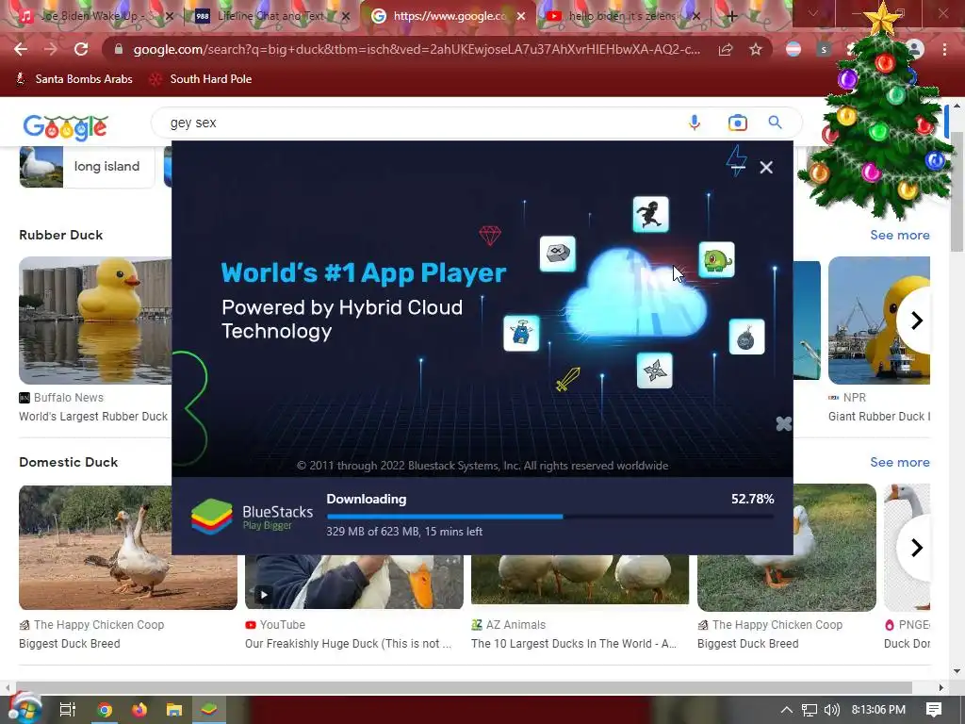Switch to the hello biden it's zelenskiy tab
Viewport: 965px width, 724px height.
622,16
